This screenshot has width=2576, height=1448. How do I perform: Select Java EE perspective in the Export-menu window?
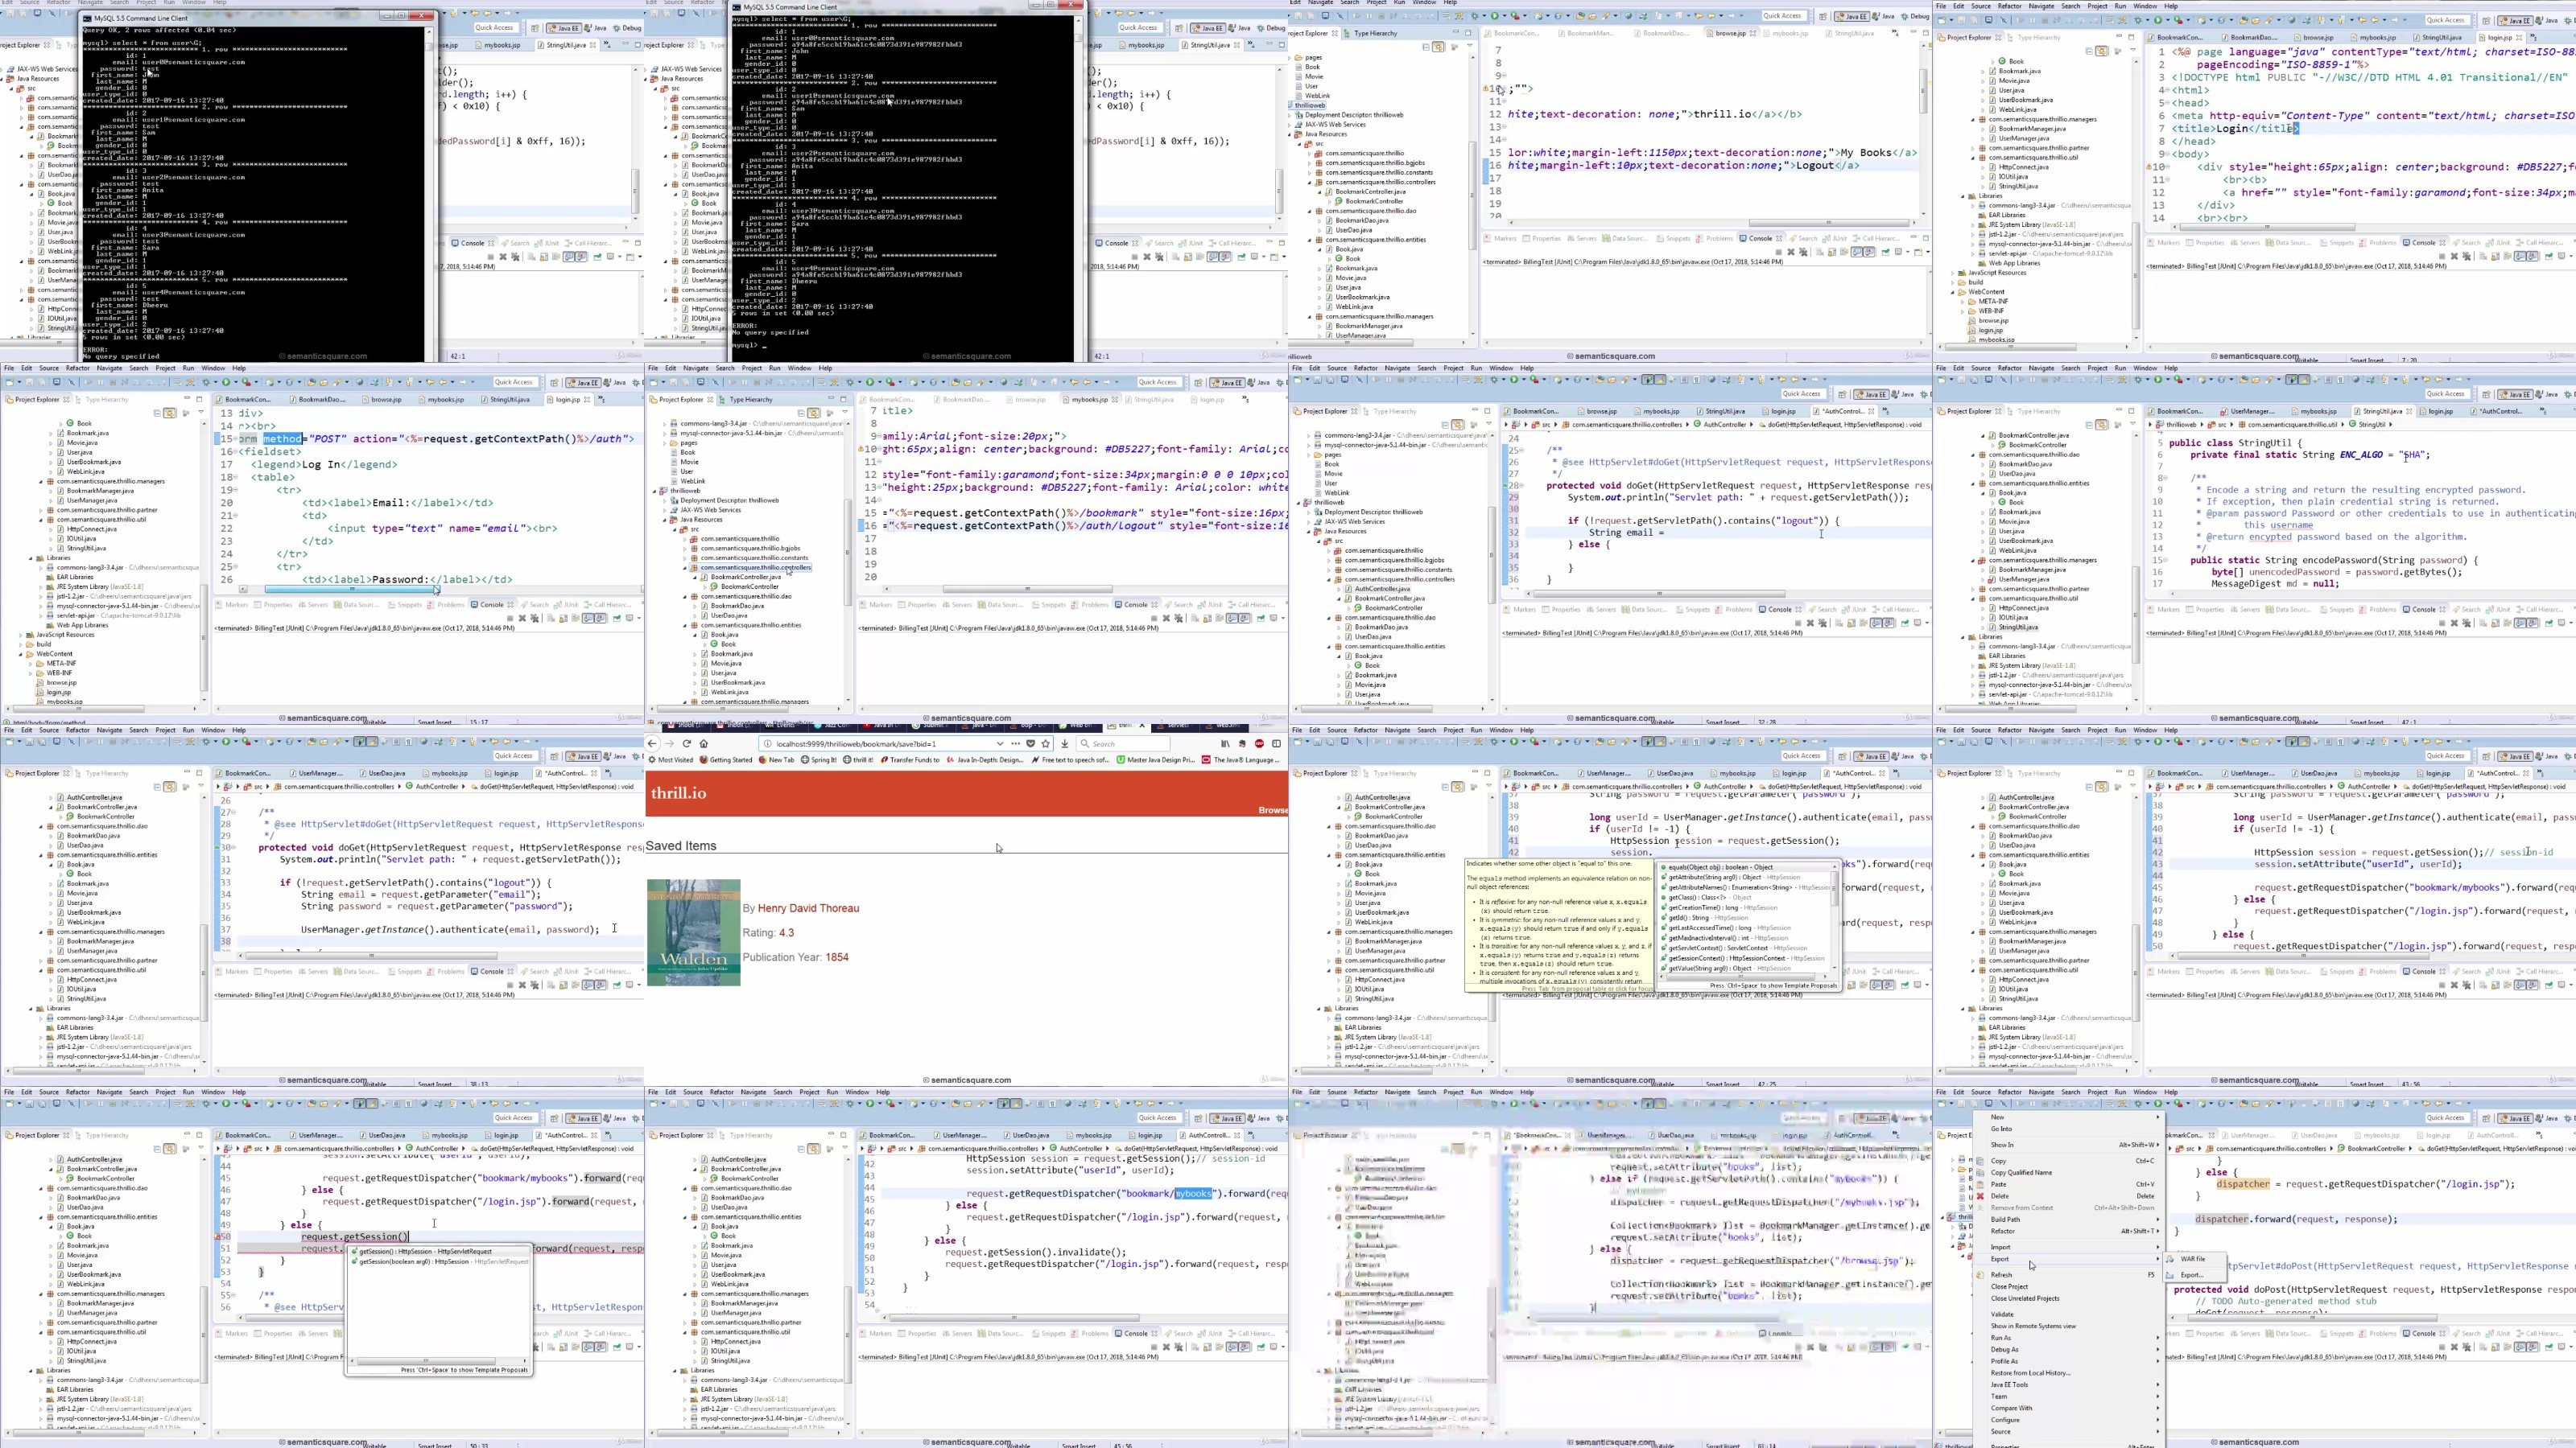pyautogui.click(x=2516, y=1118)
